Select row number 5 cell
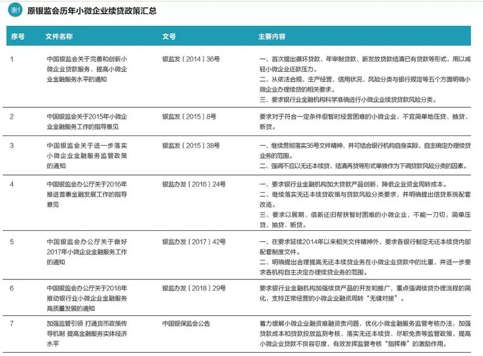 (12, 242)
